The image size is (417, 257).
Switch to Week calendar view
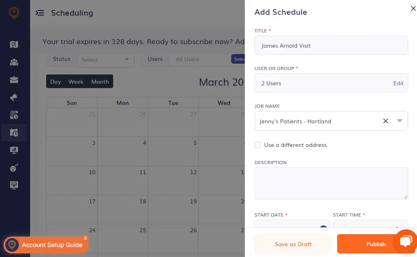[76, 81]
